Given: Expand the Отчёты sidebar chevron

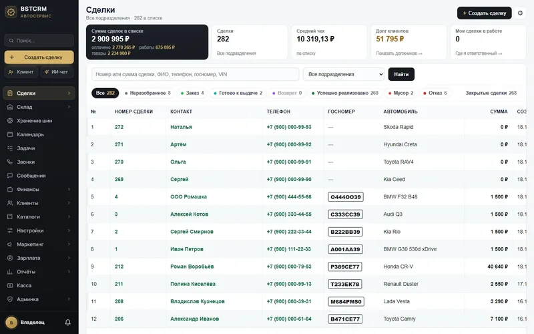Looking at the screenshot, I should coord(69,272).
